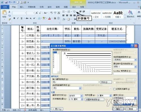
Task: Click the 更少 button
Action: (x=57, y=109)
